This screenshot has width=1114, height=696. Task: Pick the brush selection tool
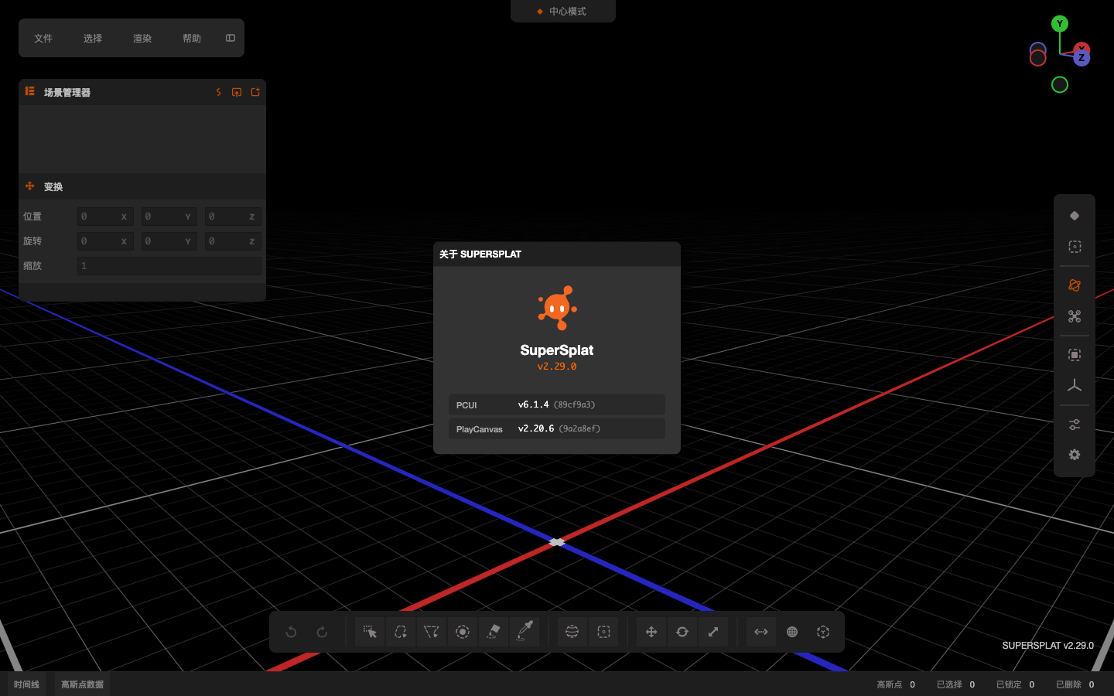point(463,632)
